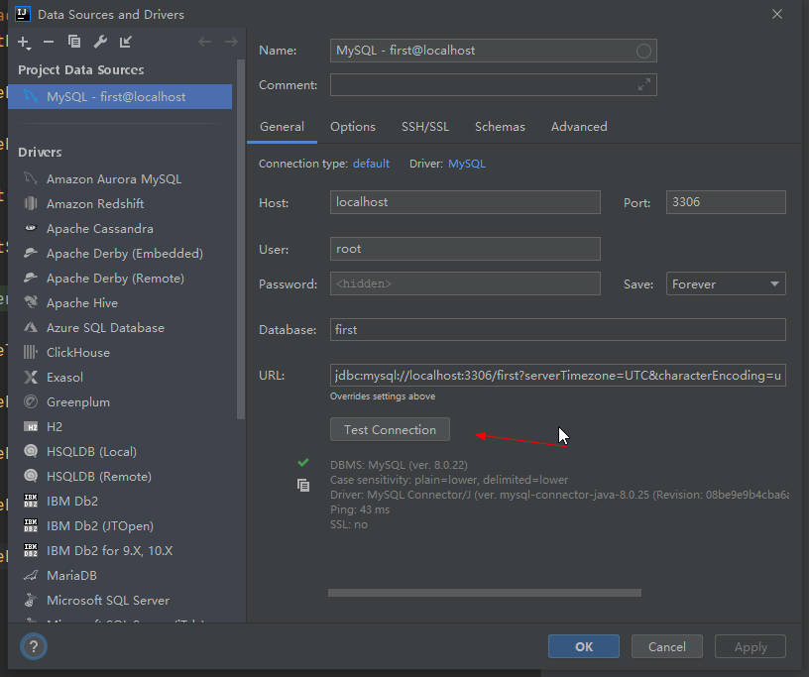Click the drivers list vertical scrollbar
The image size is (809, 677).
(241, 240)
